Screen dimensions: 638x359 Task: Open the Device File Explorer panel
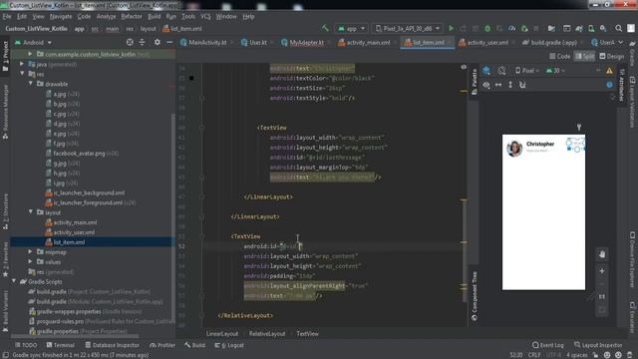click(633, 258)
